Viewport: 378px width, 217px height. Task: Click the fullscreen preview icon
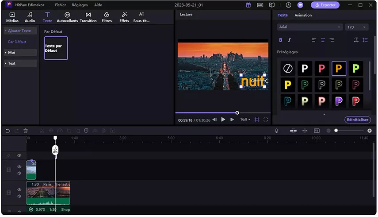pos(266,120)
